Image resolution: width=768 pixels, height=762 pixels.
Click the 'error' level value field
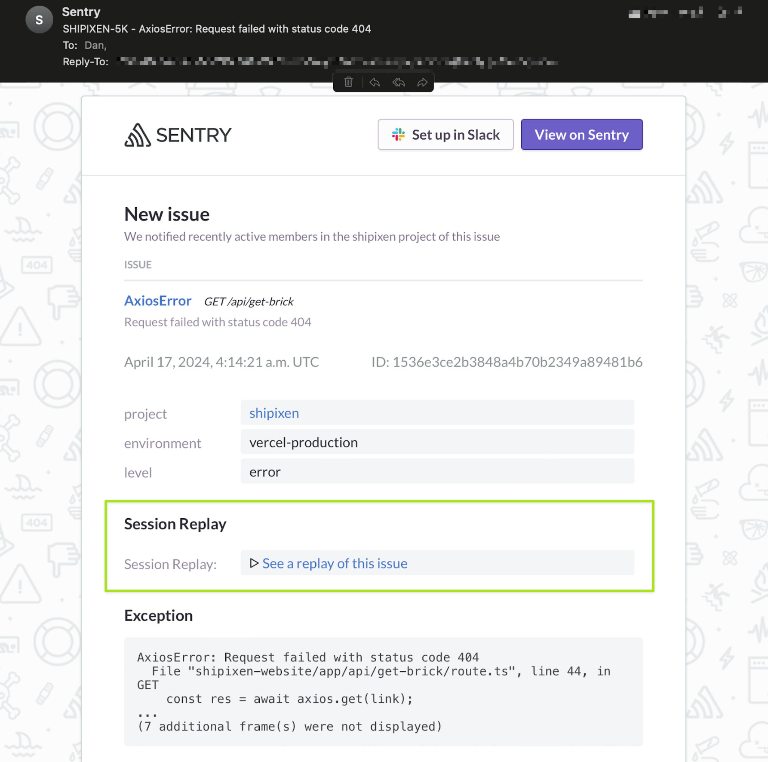coord(265,472)
